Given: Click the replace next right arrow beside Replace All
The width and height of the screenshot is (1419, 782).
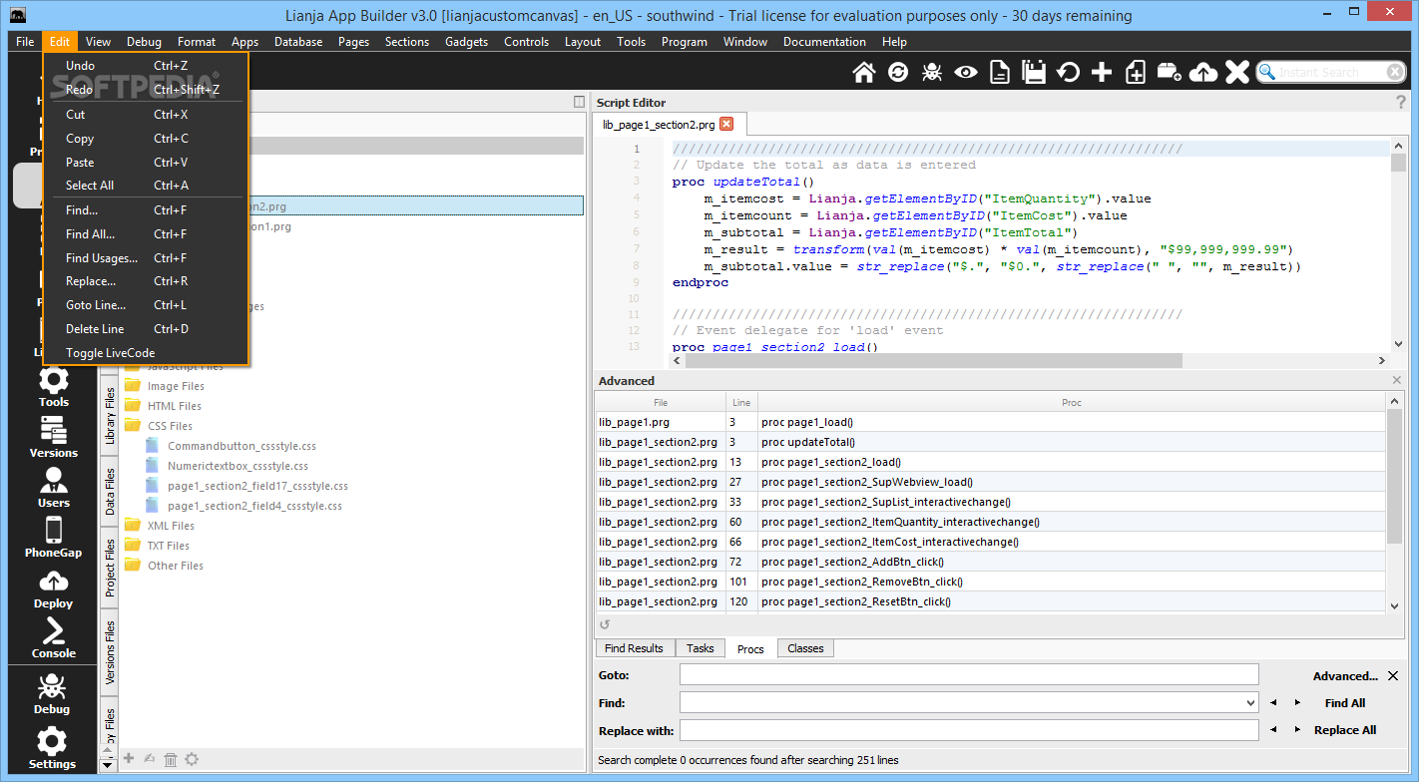Looking at the screenshot, I should 1297,730.
